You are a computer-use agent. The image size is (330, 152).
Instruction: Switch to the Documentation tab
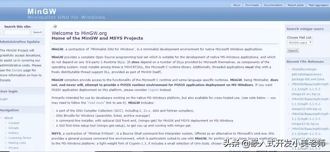pyautogui.click(x=273, y=5)
